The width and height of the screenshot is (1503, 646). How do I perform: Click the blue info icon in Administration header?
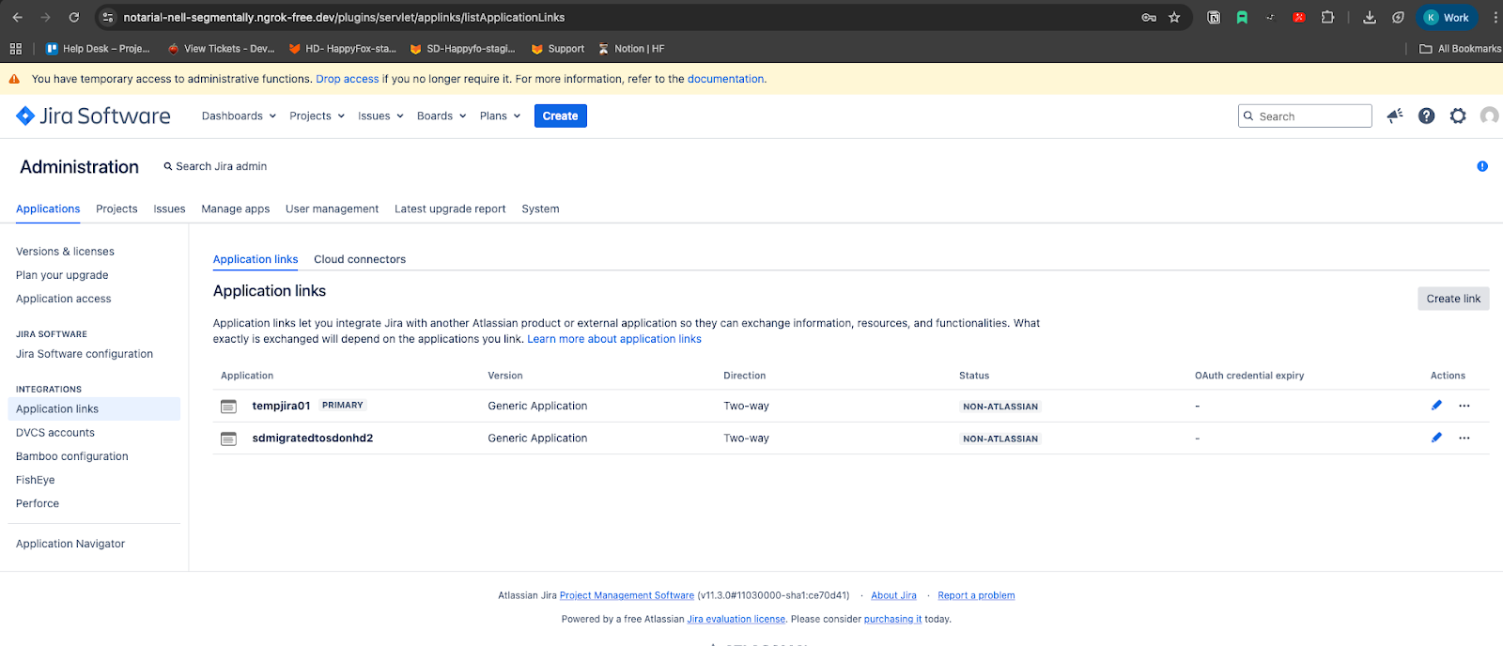pyautogui.click(x=1482, y=166)
